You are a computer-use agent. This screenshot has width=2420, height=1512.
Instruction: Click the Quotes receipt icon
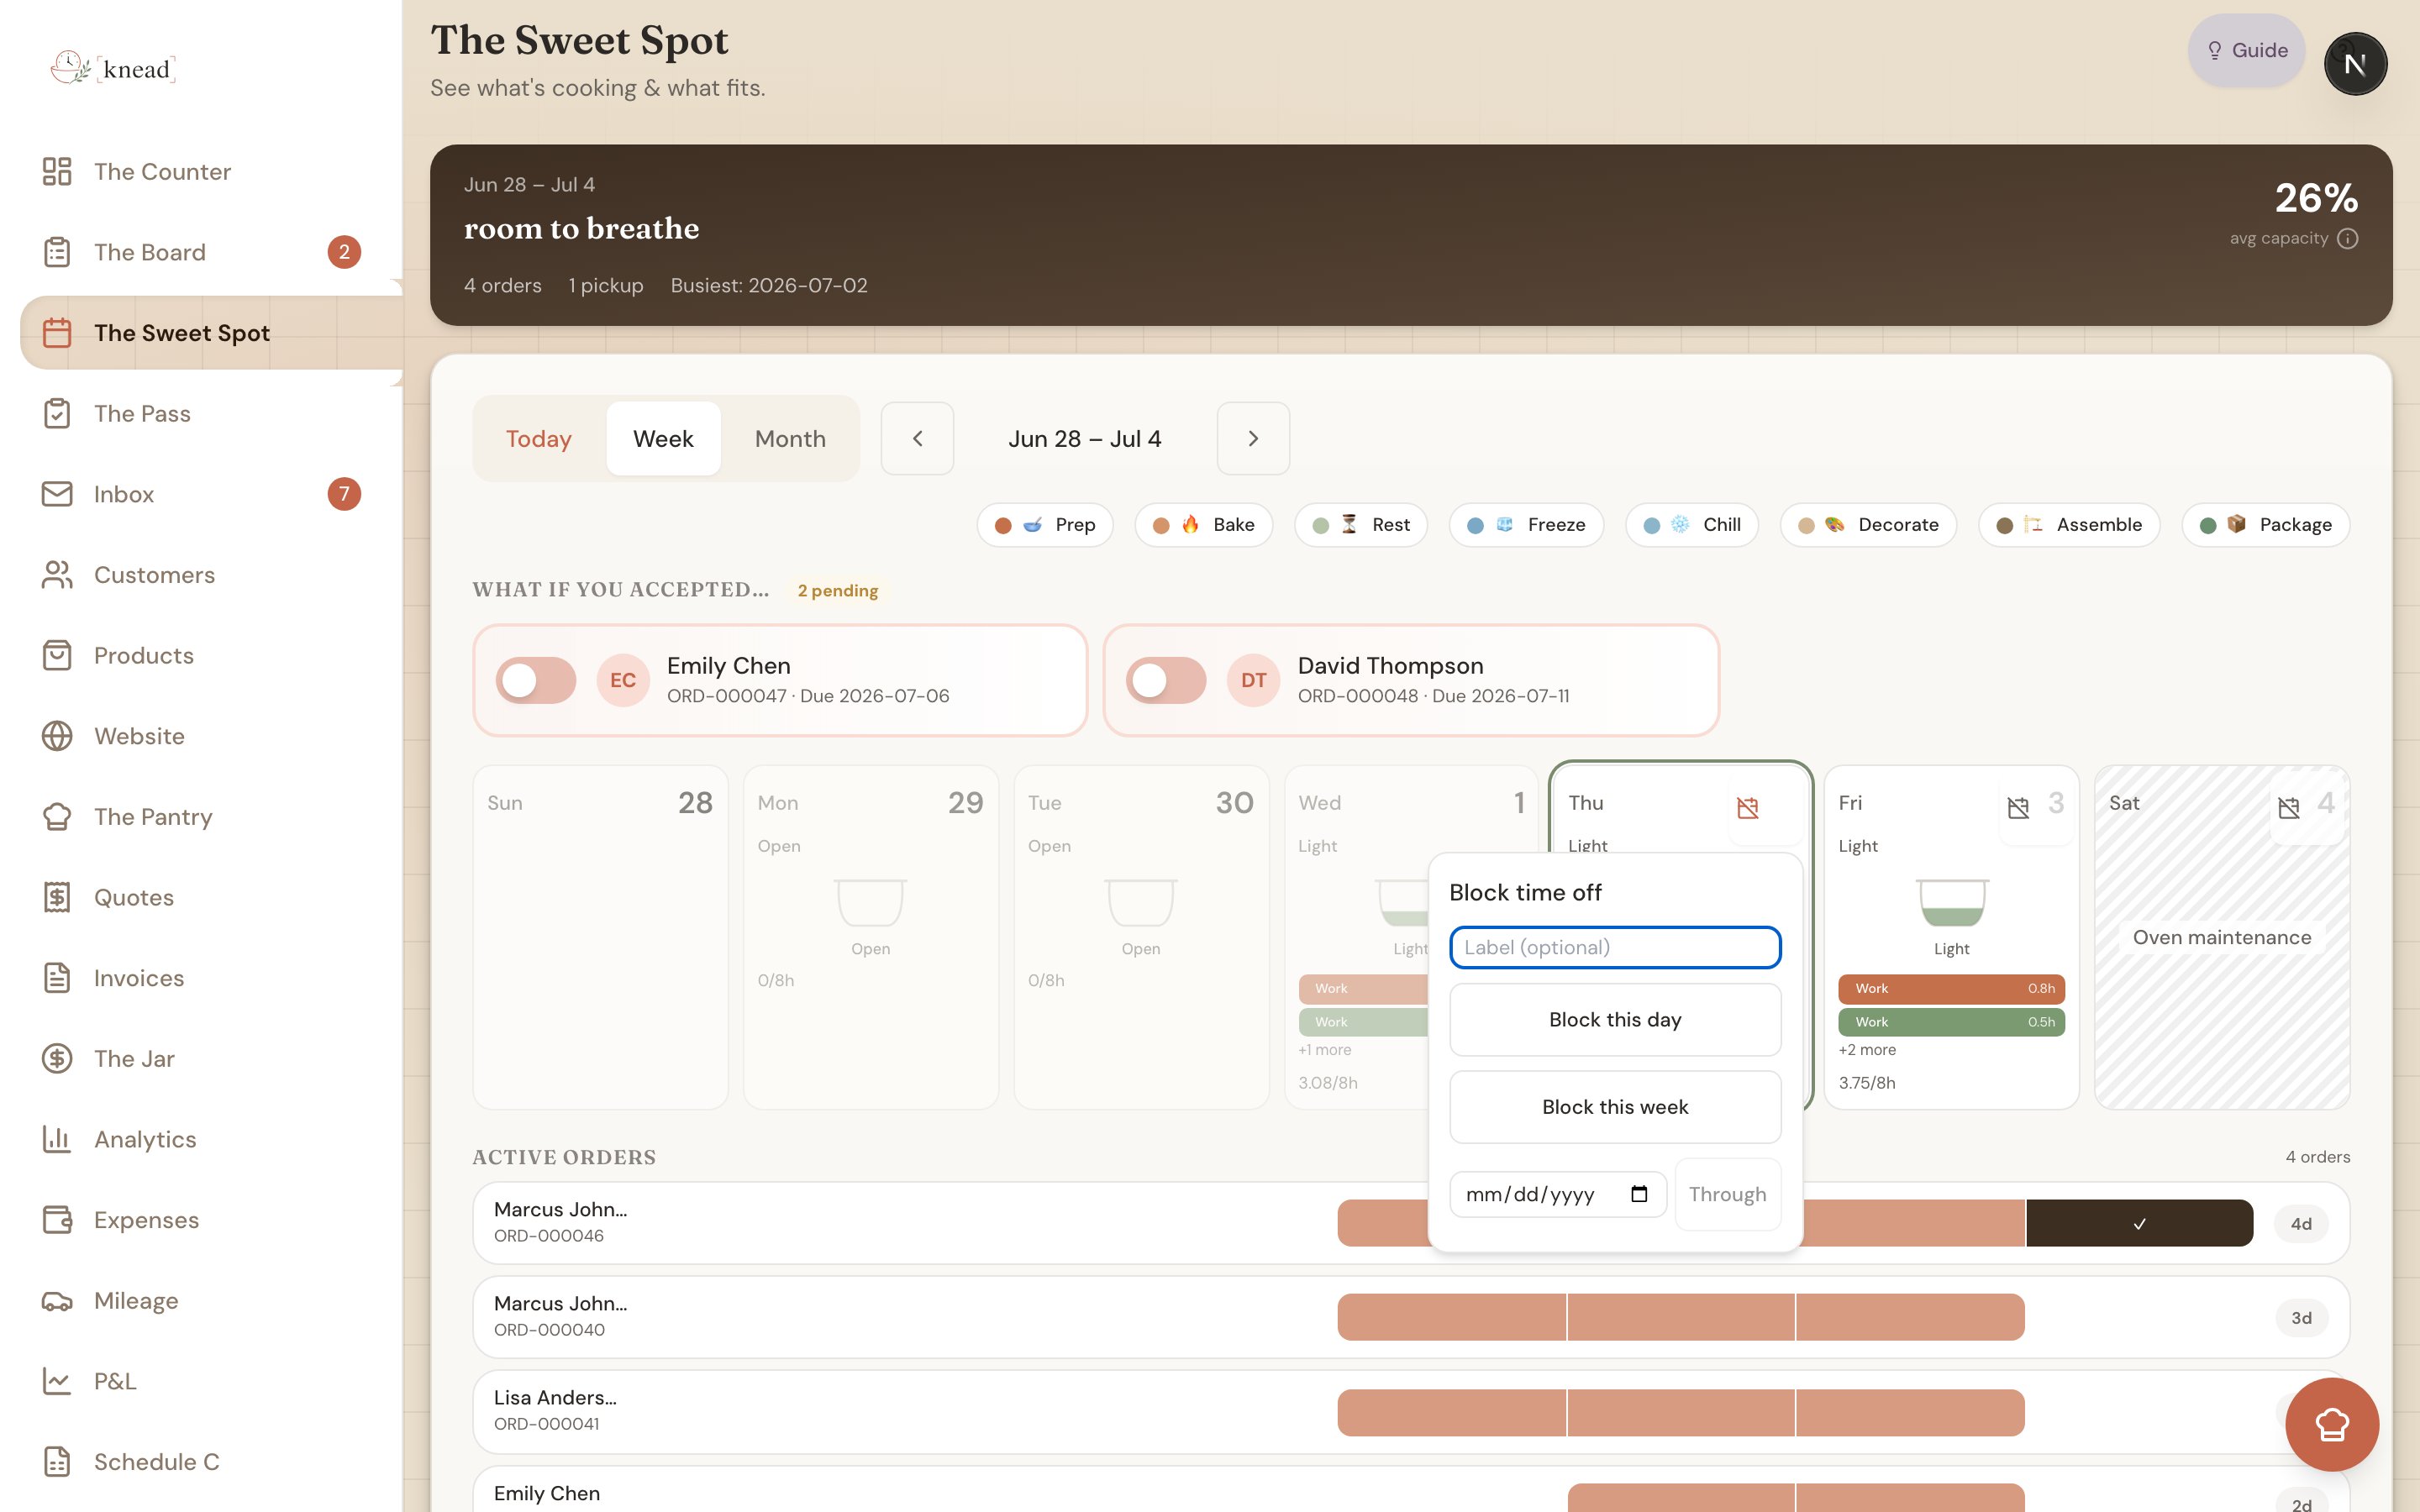click(57, 897)
